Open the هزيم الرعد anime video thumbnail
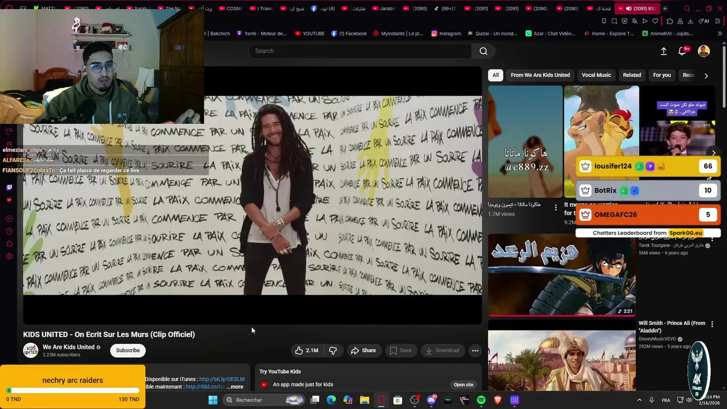The image size is (727, 409). click(x=562, y=275)
